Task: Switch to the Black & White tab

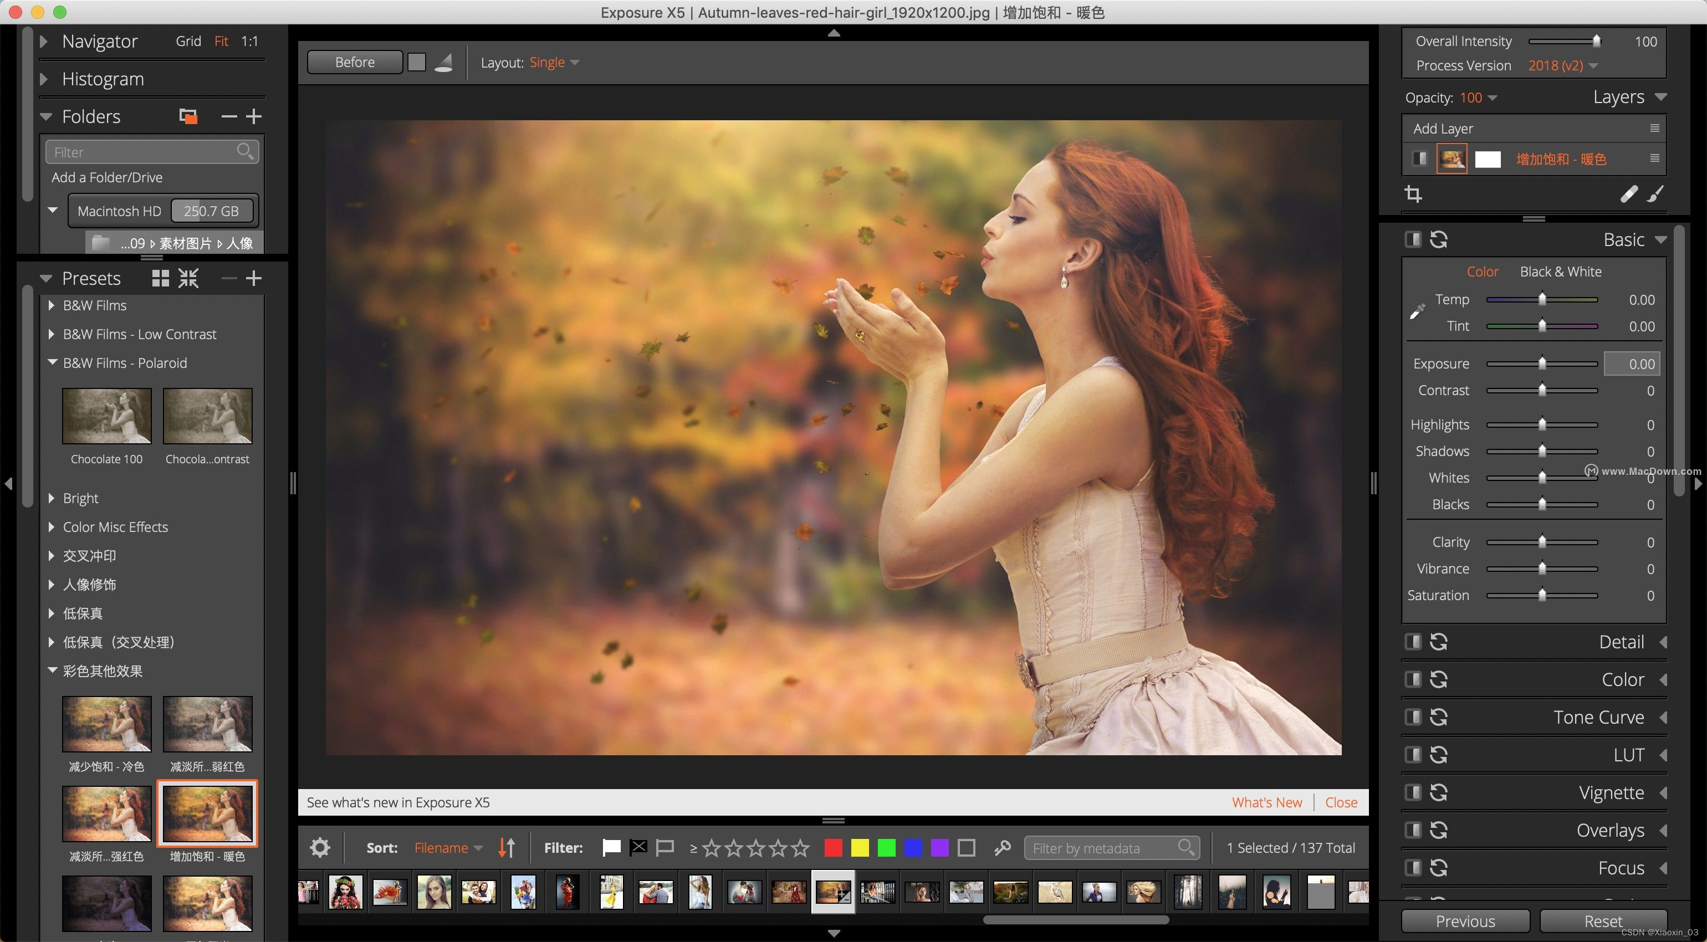Action: coord(1560,272)
